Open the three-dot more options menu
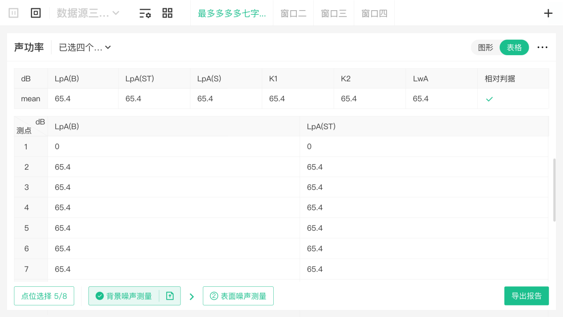Image resolution: width=563 pixels, height=317 pixels. (x=542, y=47)
